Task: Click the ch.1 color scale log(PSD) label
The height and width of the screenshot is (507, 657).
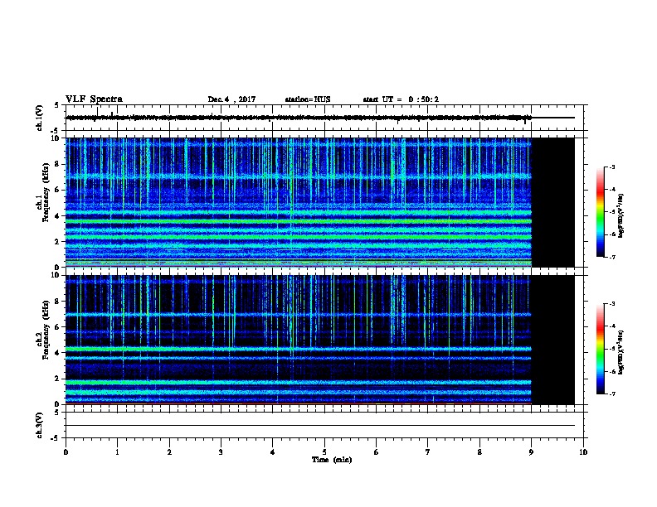Action: [x=621, y=215]
